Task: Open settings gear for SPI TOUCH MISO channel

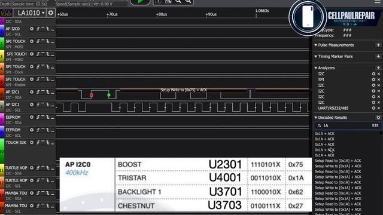Action: click(x=32, y=54)
